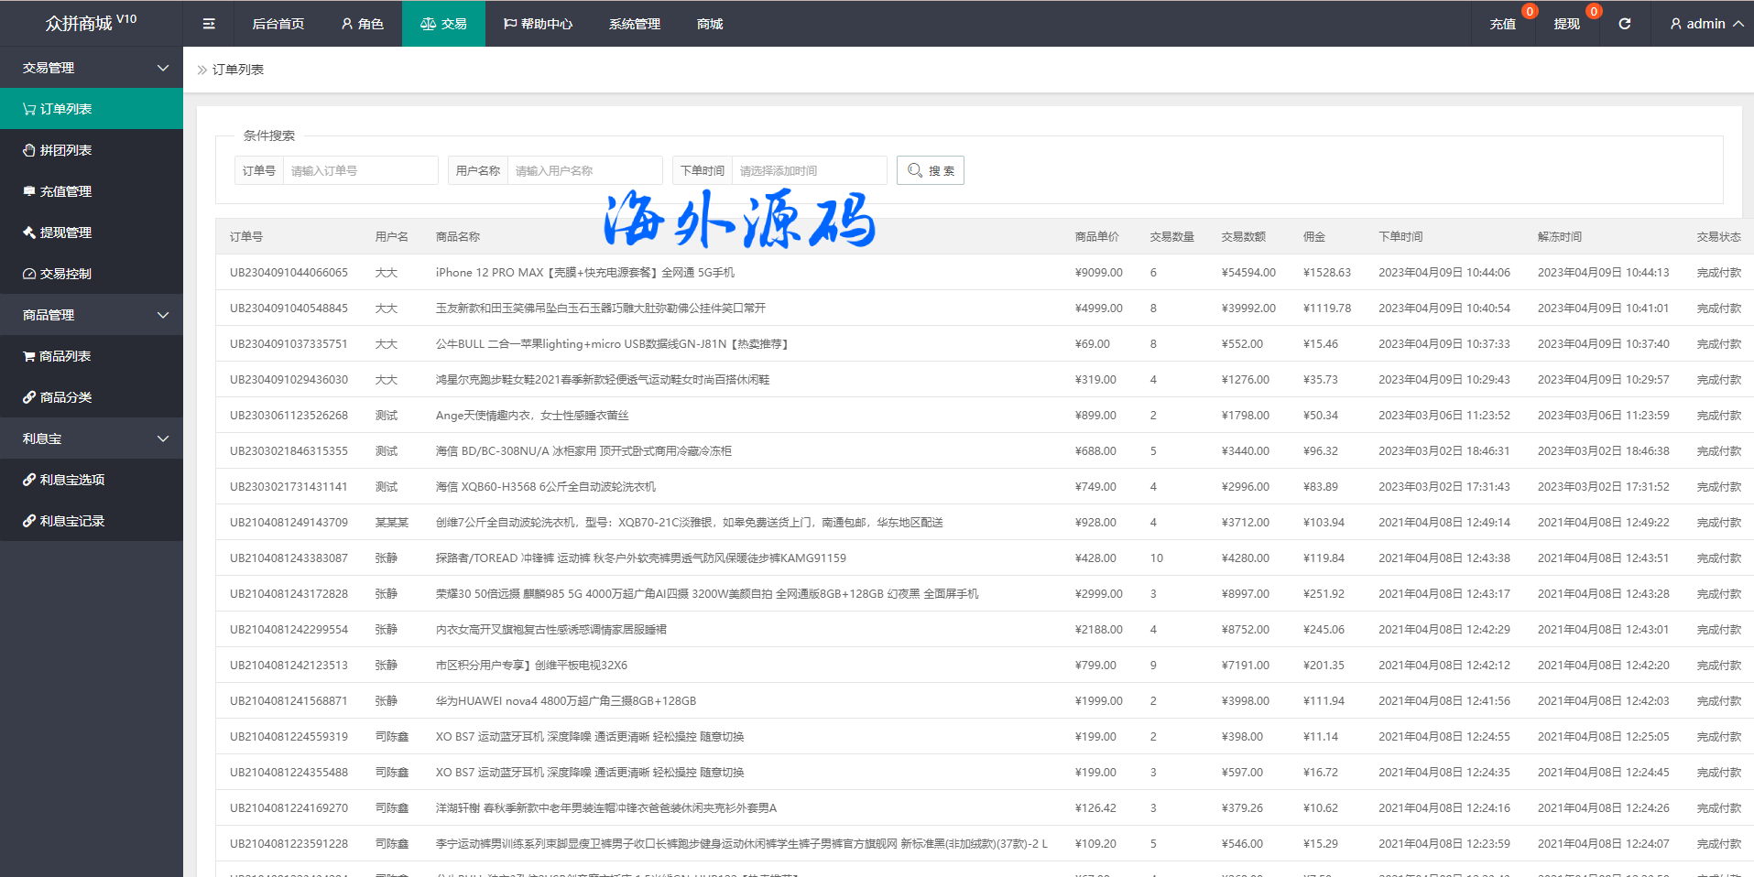Select 交易控制 in the sidebar

pos(66,274)
